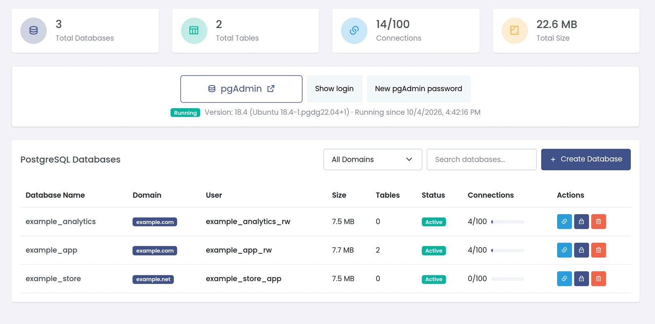Click the example_analytics_rw user name
This screenshot has width=655, height=324.
coord(248,221)
